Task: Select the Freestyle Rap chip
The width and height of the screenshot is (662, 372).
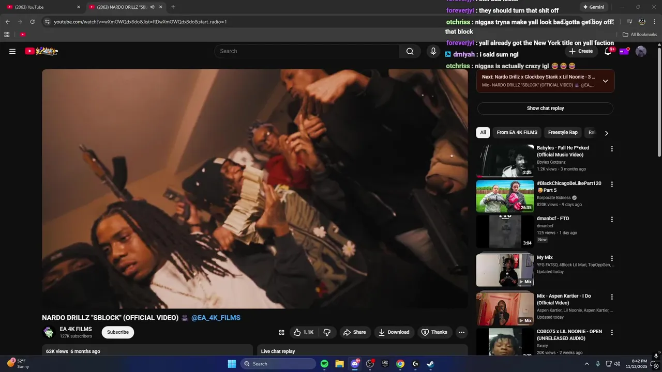Action: (x=563, y=133)
